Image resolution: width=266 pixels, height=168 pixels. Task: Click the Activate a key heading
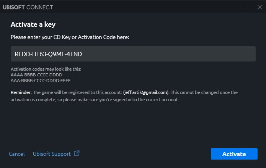tap(33, 24)
